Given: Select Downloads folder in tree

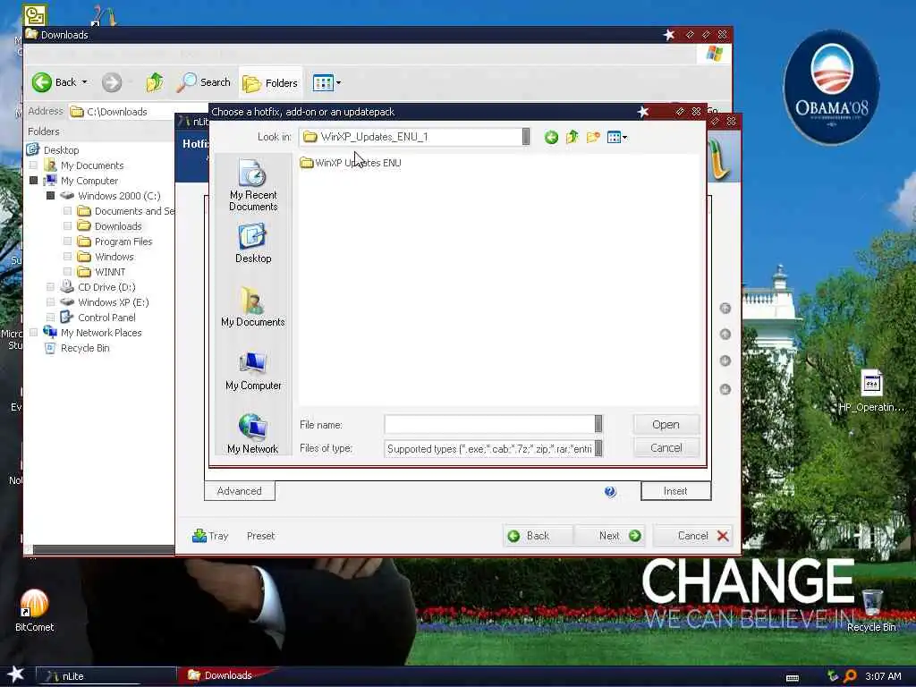Looking at the screenshot, I should (117, 226).
